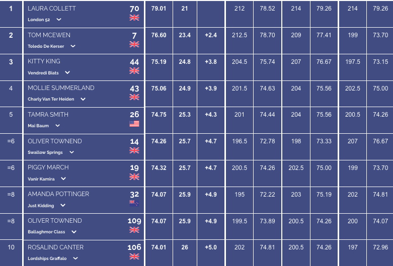Click the British flag beside Piggy March
Viewport: 393px width, 266px height.
click(134, 177)
